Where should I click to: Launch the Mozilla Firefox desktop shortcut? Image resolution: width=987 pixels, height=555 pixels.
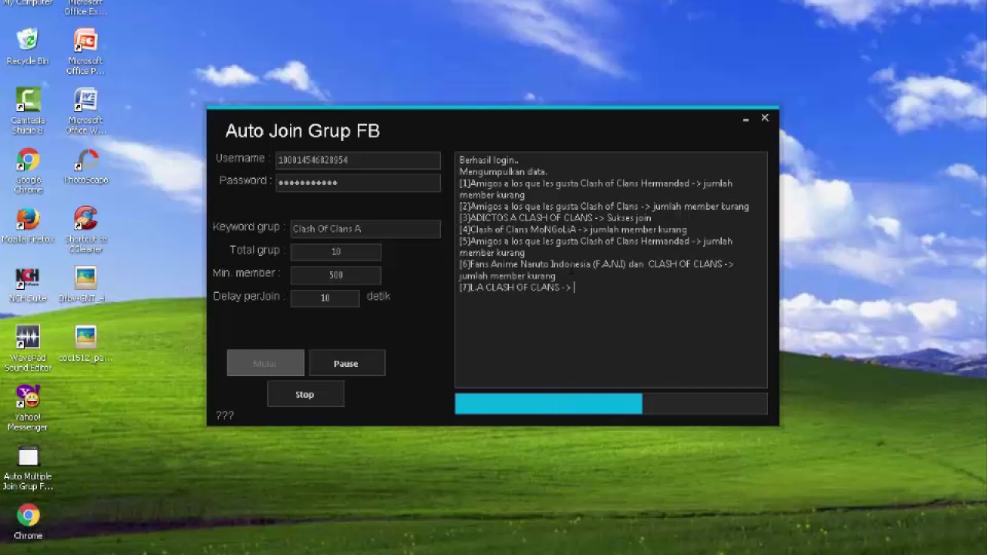[x=28, y=225]
